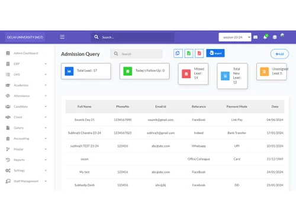Expand the Attendance menu arrow

(46, 96)
